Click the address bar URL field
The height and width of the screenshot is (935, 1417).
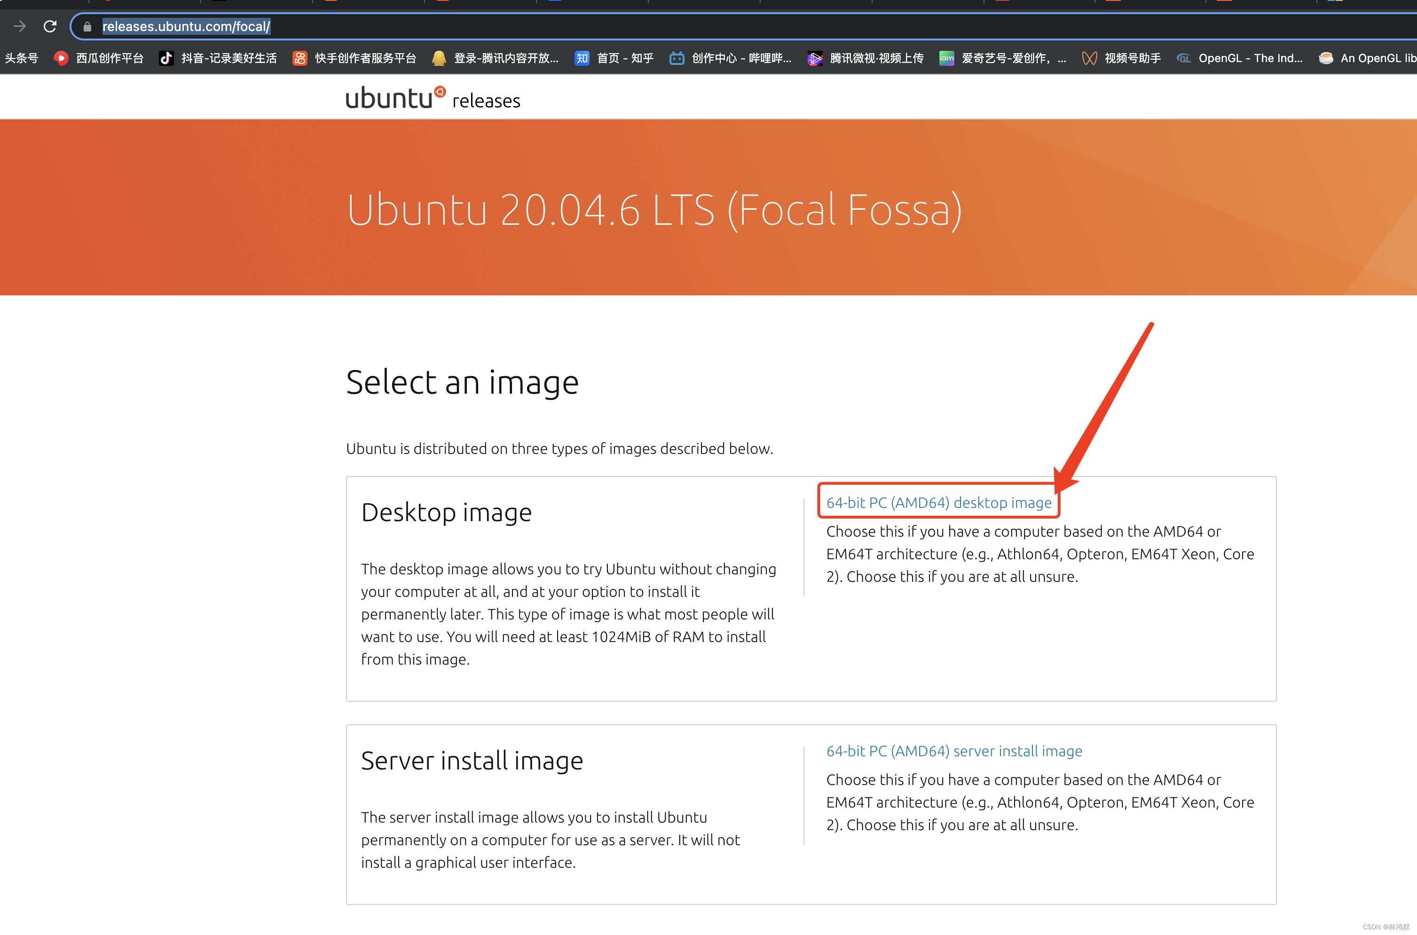coord(186,26)
